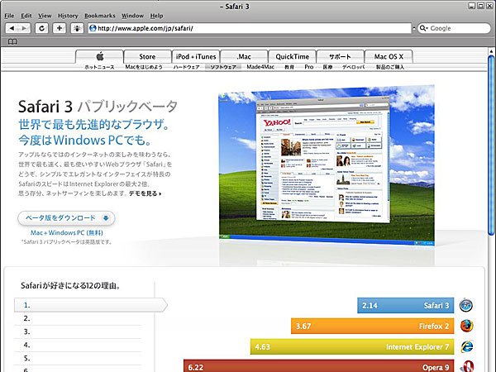Click the Windows XP Safari hero screenshot
496x372 pixels.
point(327,167)
